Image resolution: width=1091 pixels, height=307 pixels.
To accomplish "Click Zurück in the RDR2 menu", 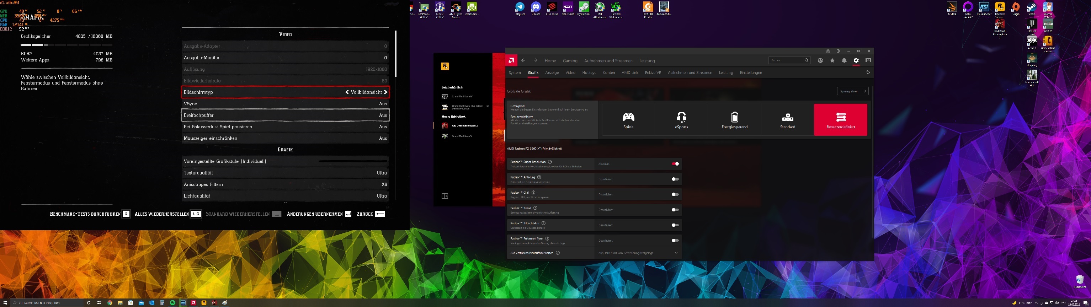I will pos(371,214).
